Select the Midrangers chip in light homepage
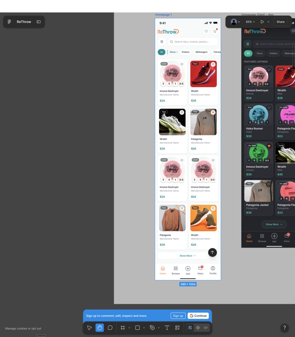This screenshot has height=337, width=295. (201, 52)
